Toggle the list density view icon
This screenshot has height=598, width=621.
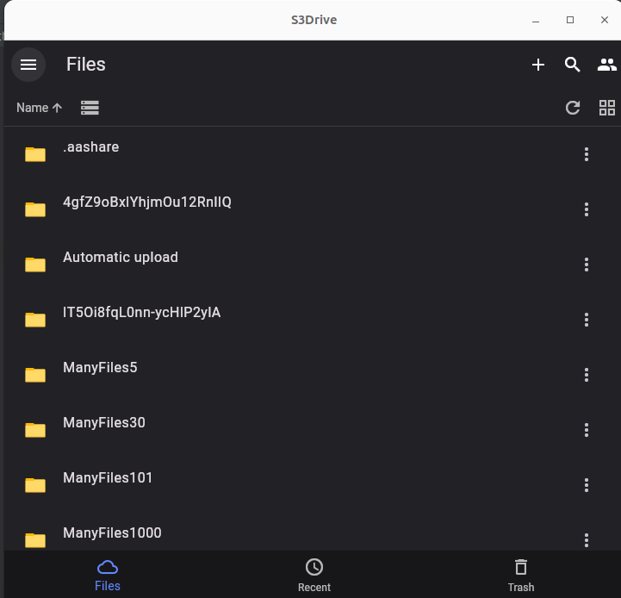90,108
